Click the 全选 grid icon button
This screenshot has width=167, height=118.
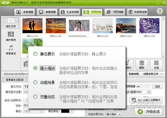[x=156, y=64]
